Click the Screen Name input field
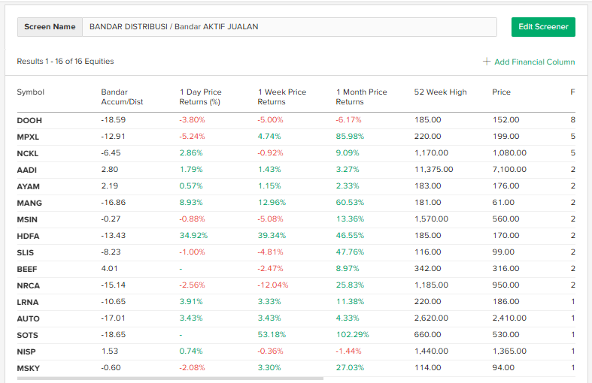Image resolution: width=592 pixels, height=383 pixels. [289, 27]
